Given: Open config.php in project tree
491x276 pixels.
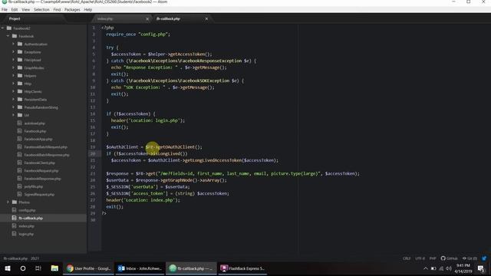Looking at the screenshot, I should [x=27, y=210].
